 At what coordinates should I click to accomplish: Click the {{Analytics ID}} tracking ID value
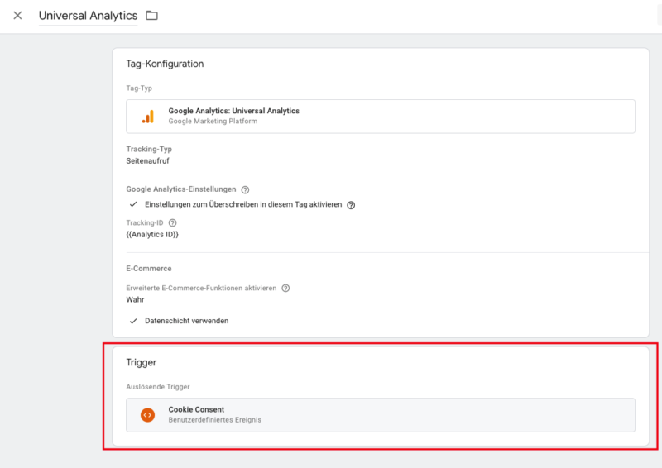152,235
